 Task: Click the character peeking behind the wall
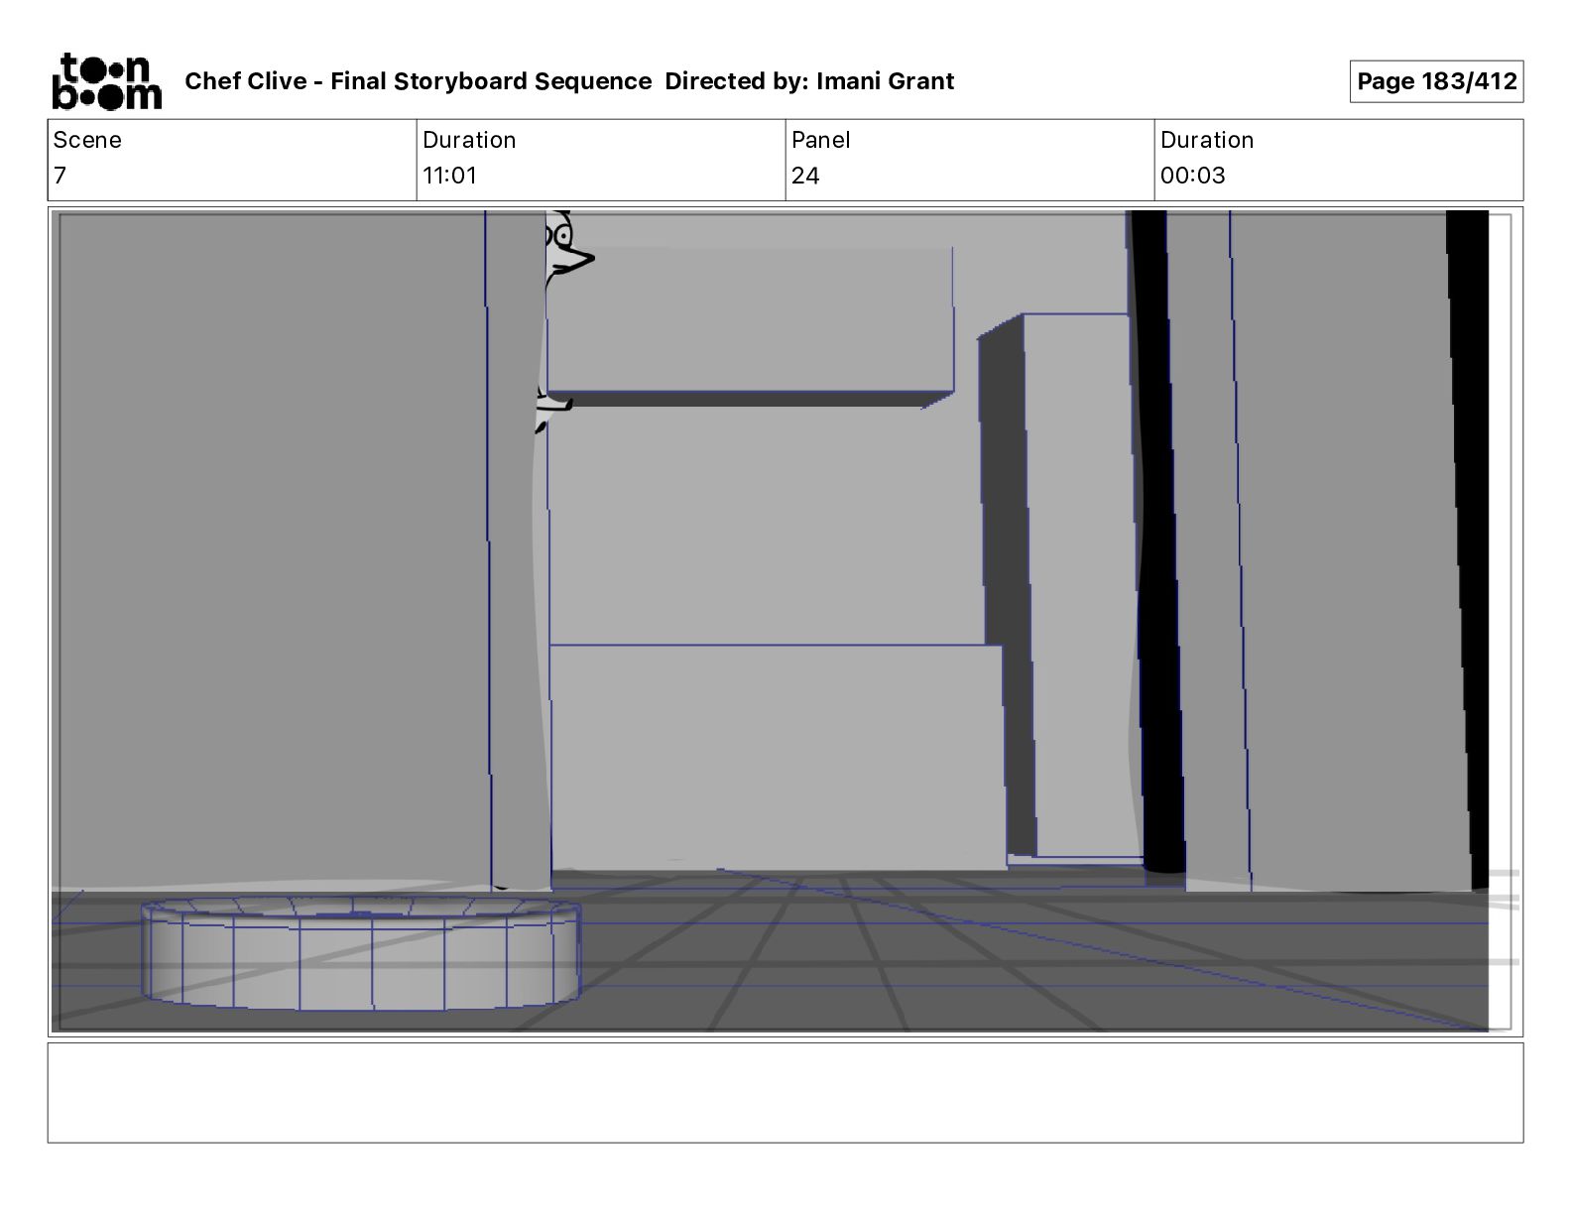point(565,248)
